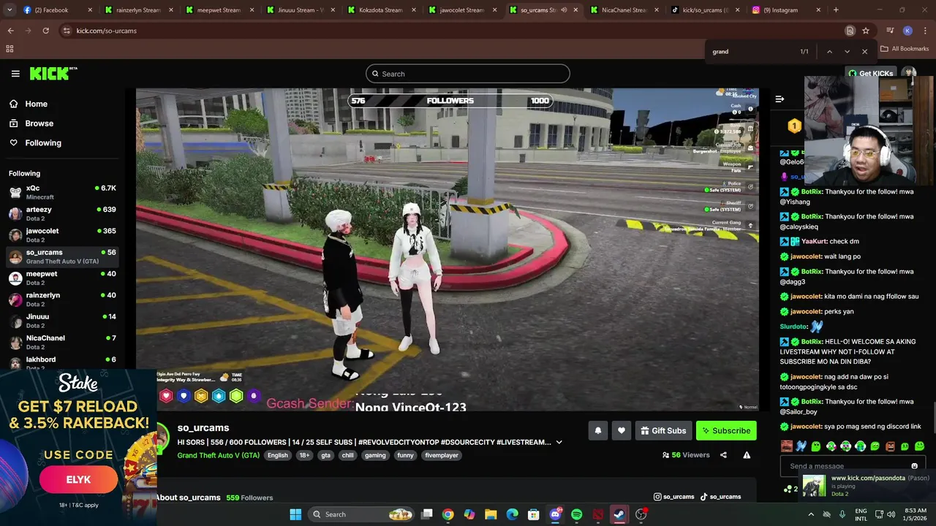The height and width of the screenshot is (526, 936).
Task: Open the tab search dropdown arrow
Action: pyautogui.click(x=9, y=10)
